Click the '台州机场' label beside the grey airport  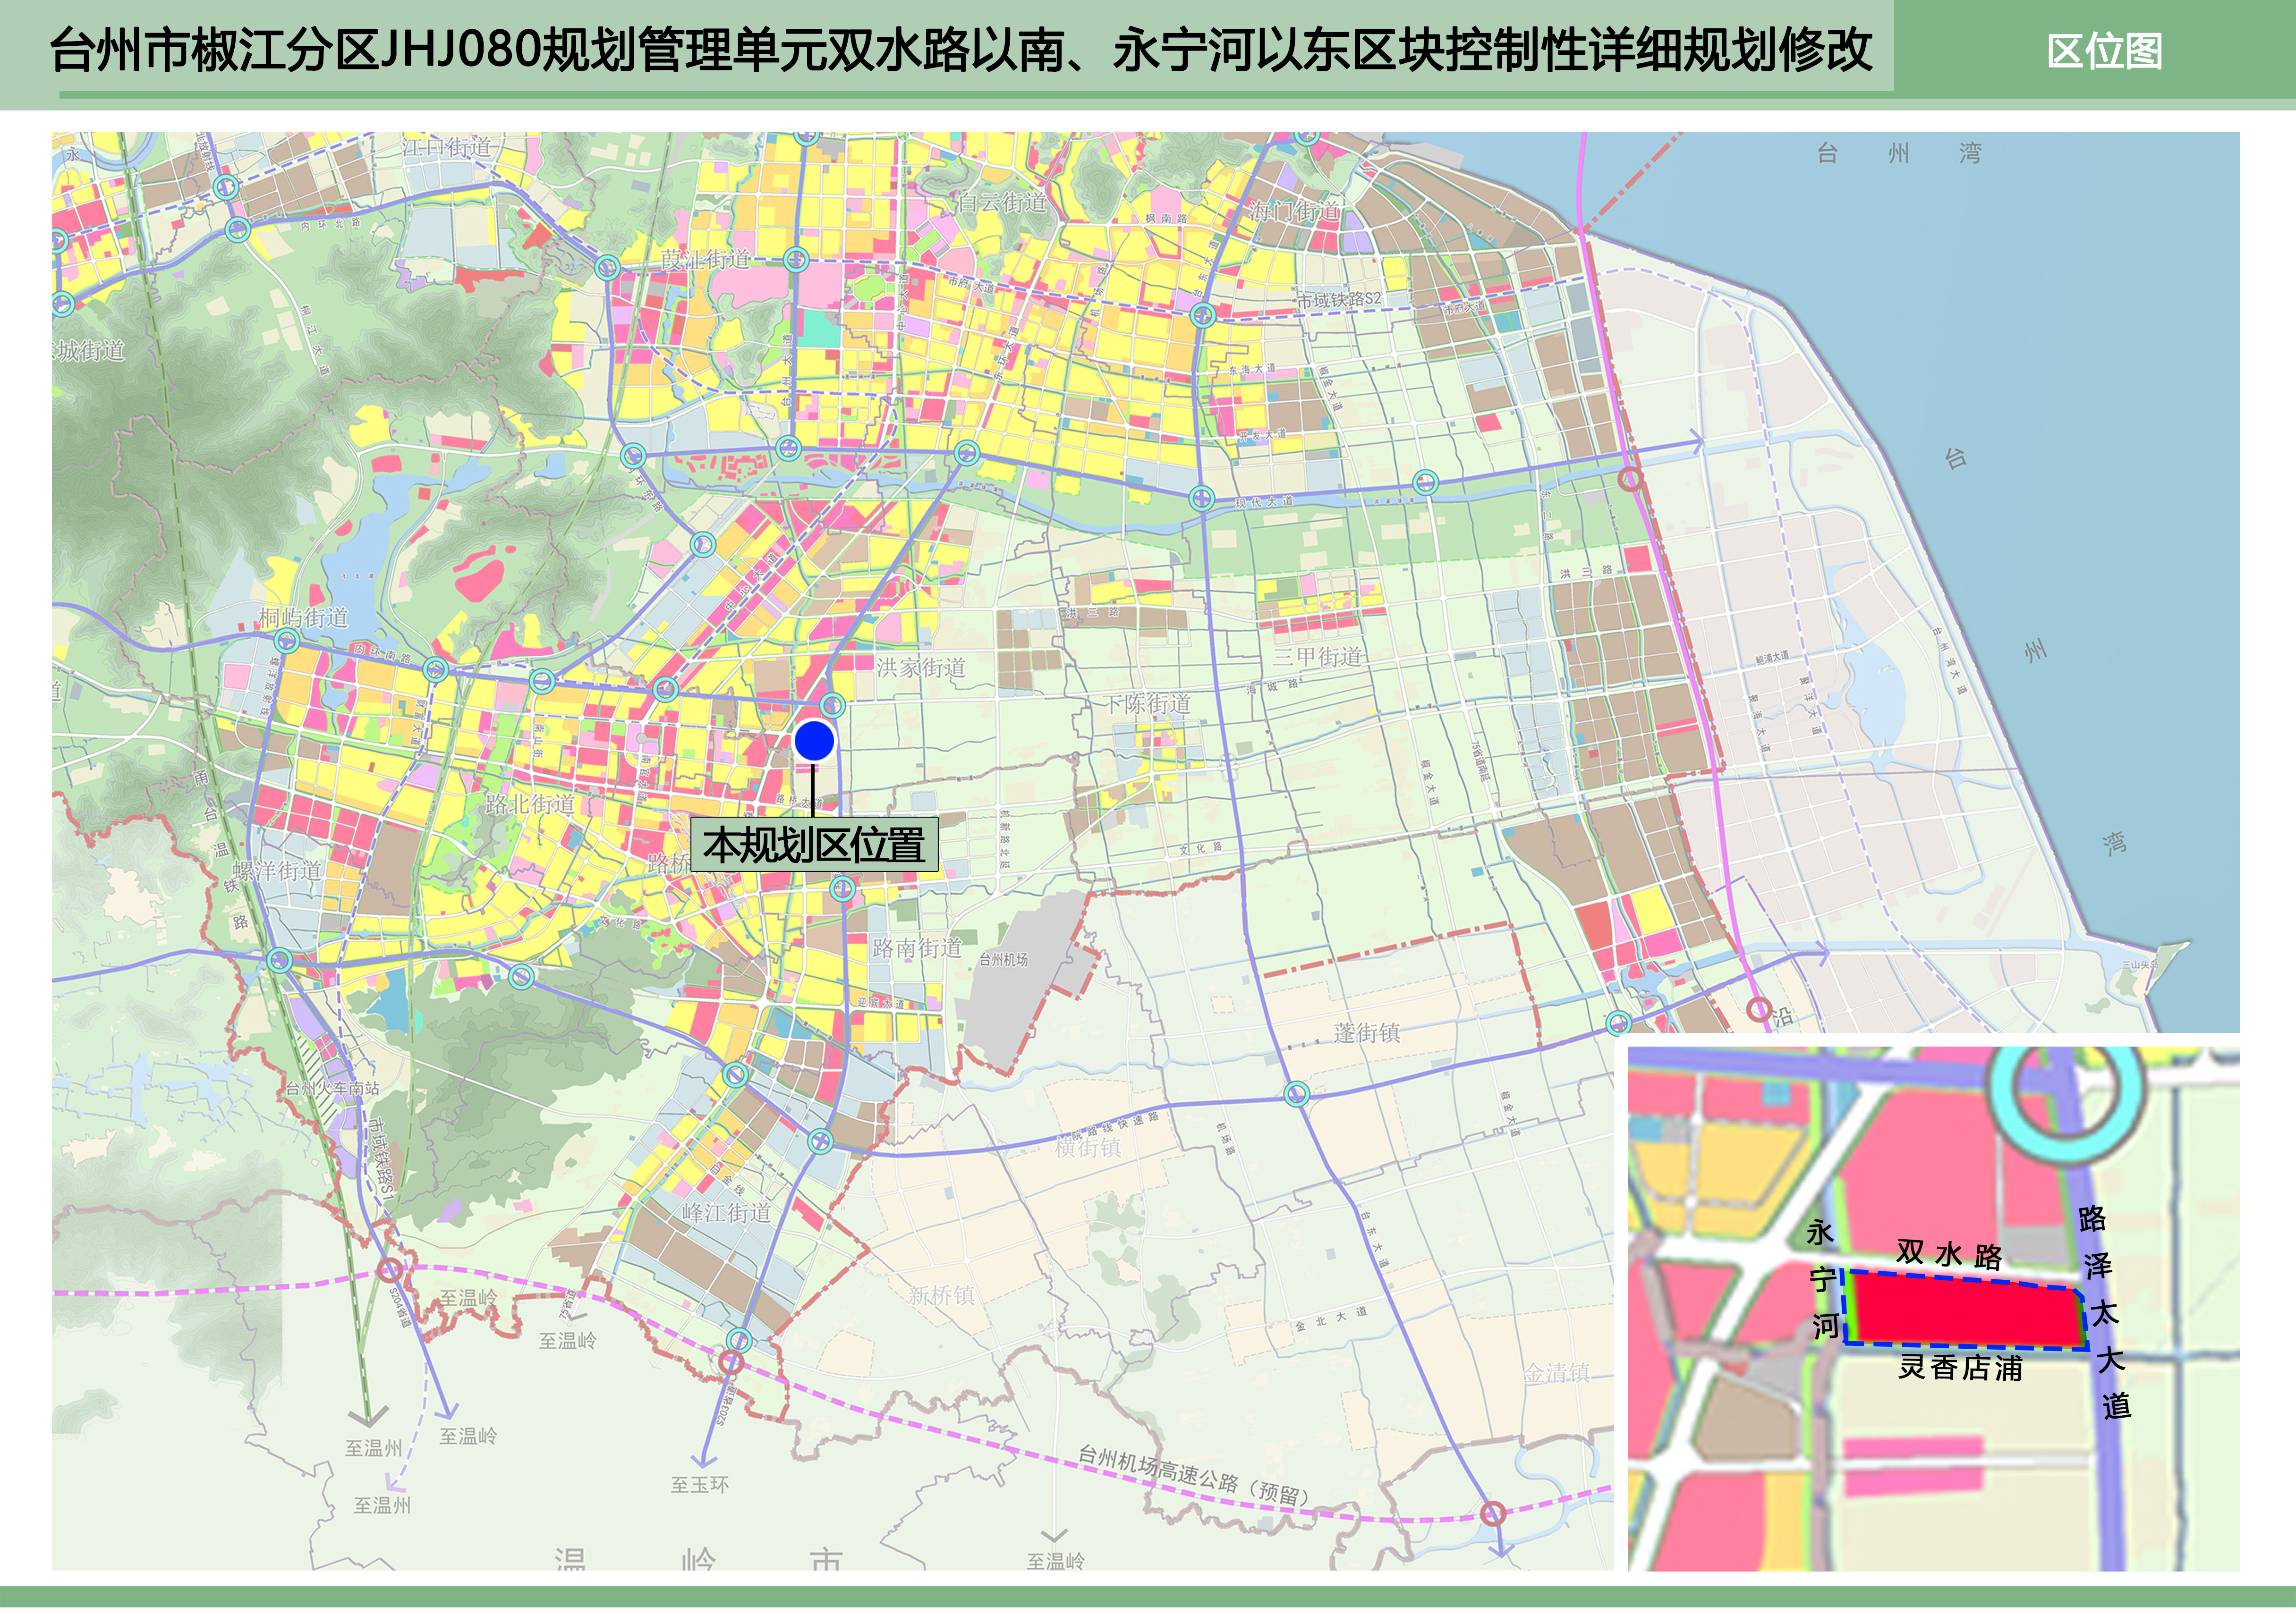coord(1003,959)
